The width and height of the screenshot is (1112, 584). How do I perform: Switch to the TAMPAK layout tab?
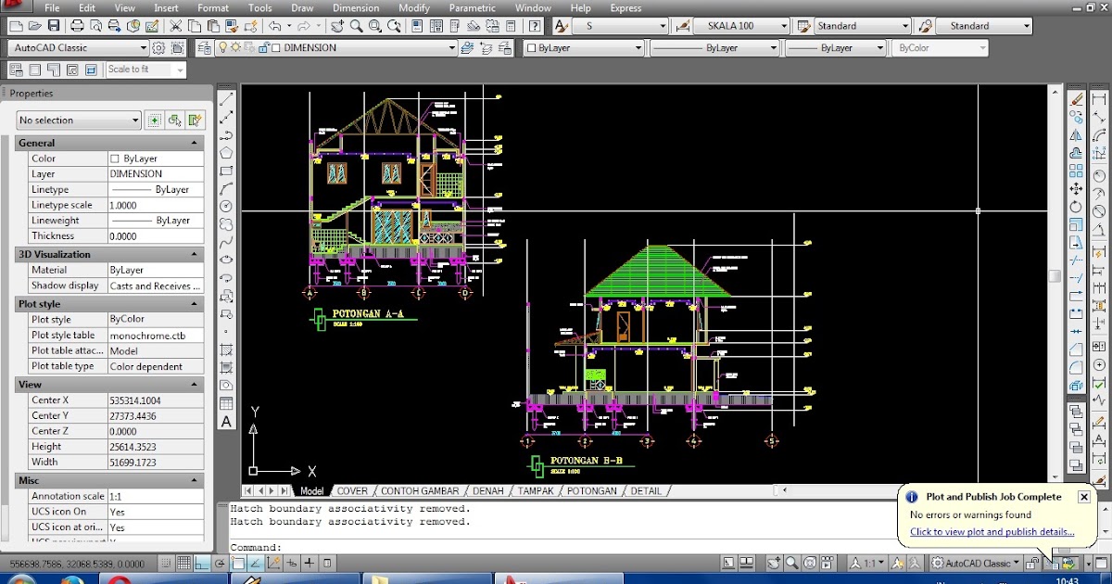pos(535,490)
